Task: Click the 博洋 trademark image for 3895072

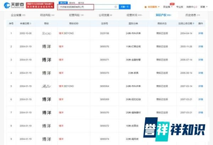Action: [47, 126]
